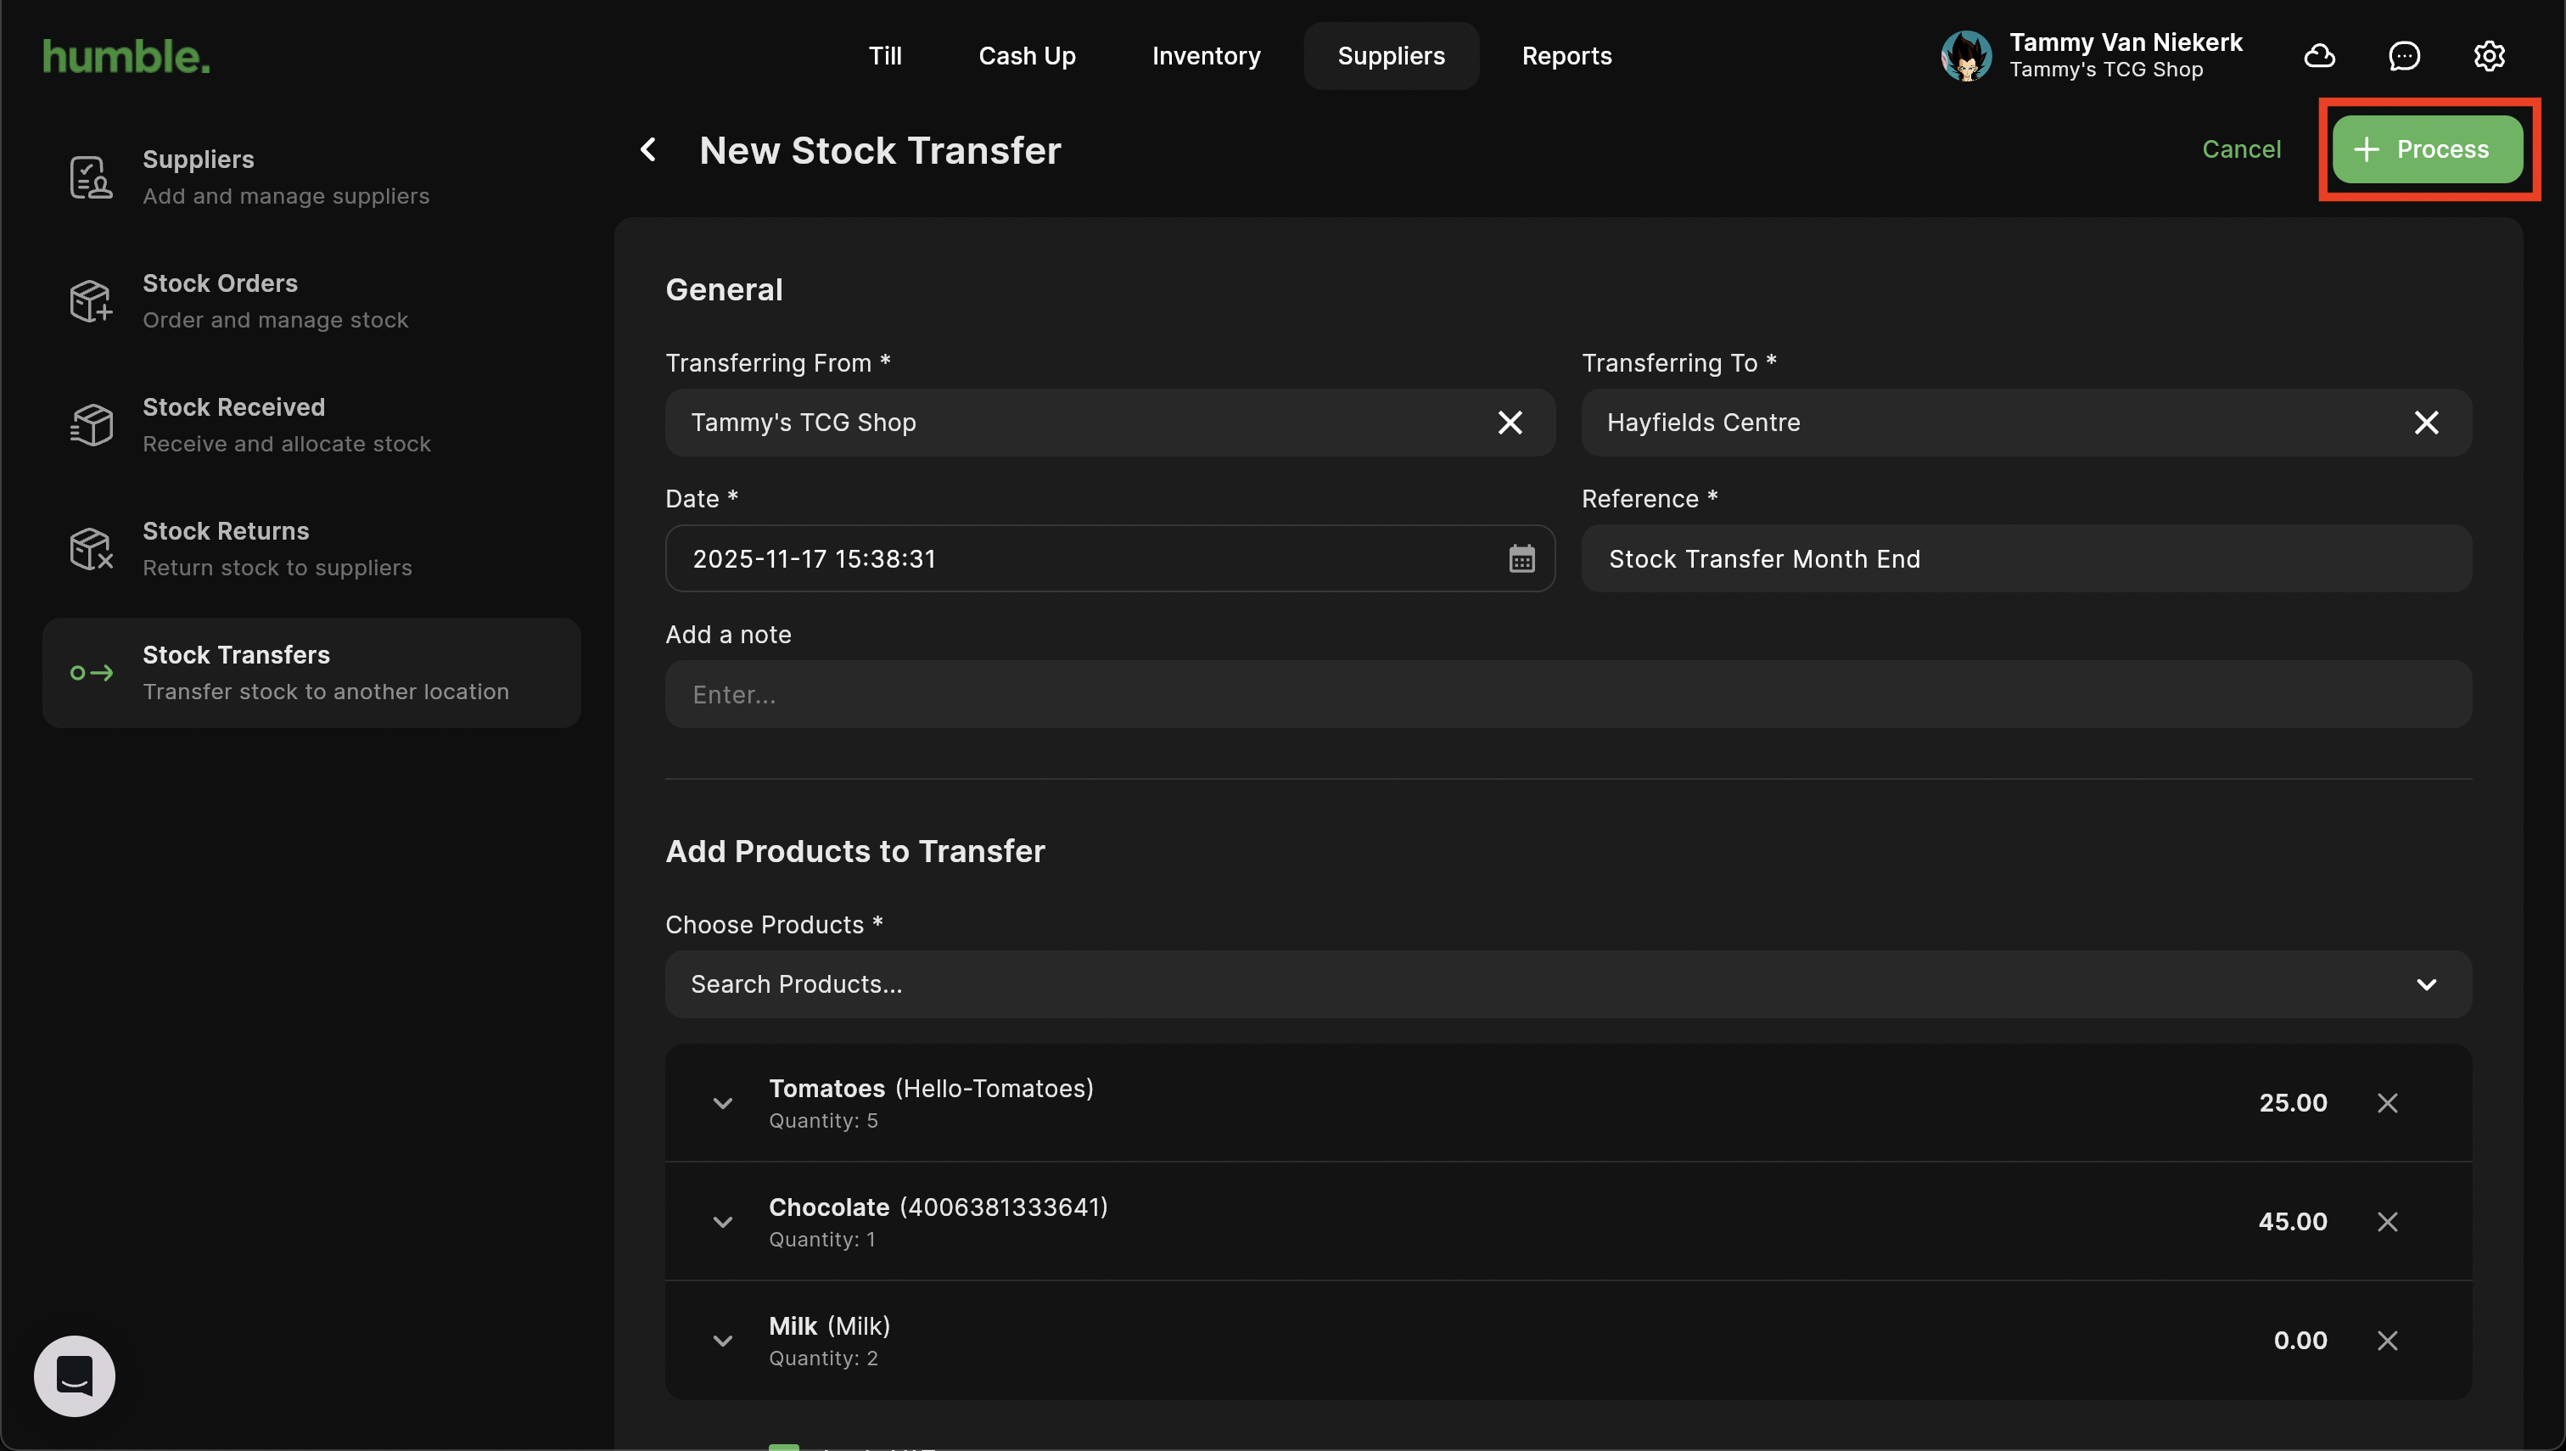Expand the Chocolate product row
Screen dimensions: 2566x1451
click(722, 1222)
